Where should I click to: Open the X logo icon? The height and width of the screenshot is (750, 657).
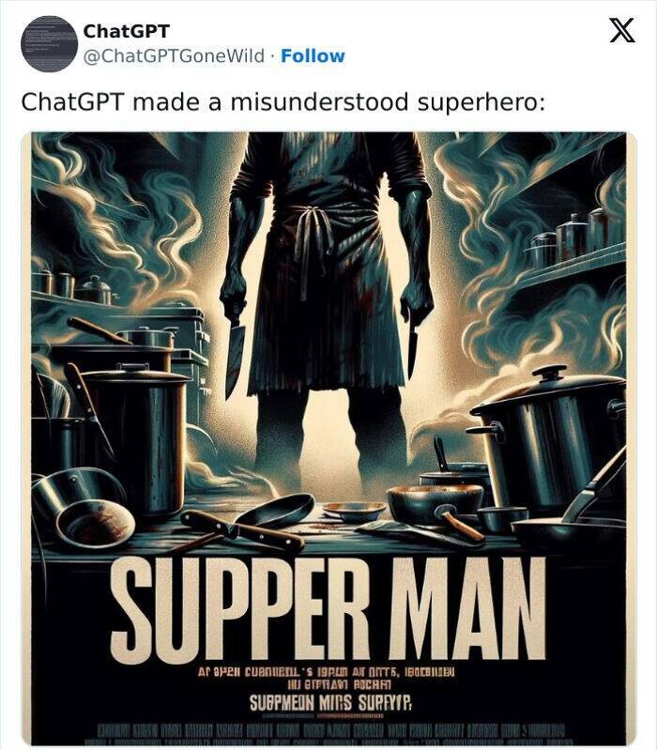coord(622,30)
